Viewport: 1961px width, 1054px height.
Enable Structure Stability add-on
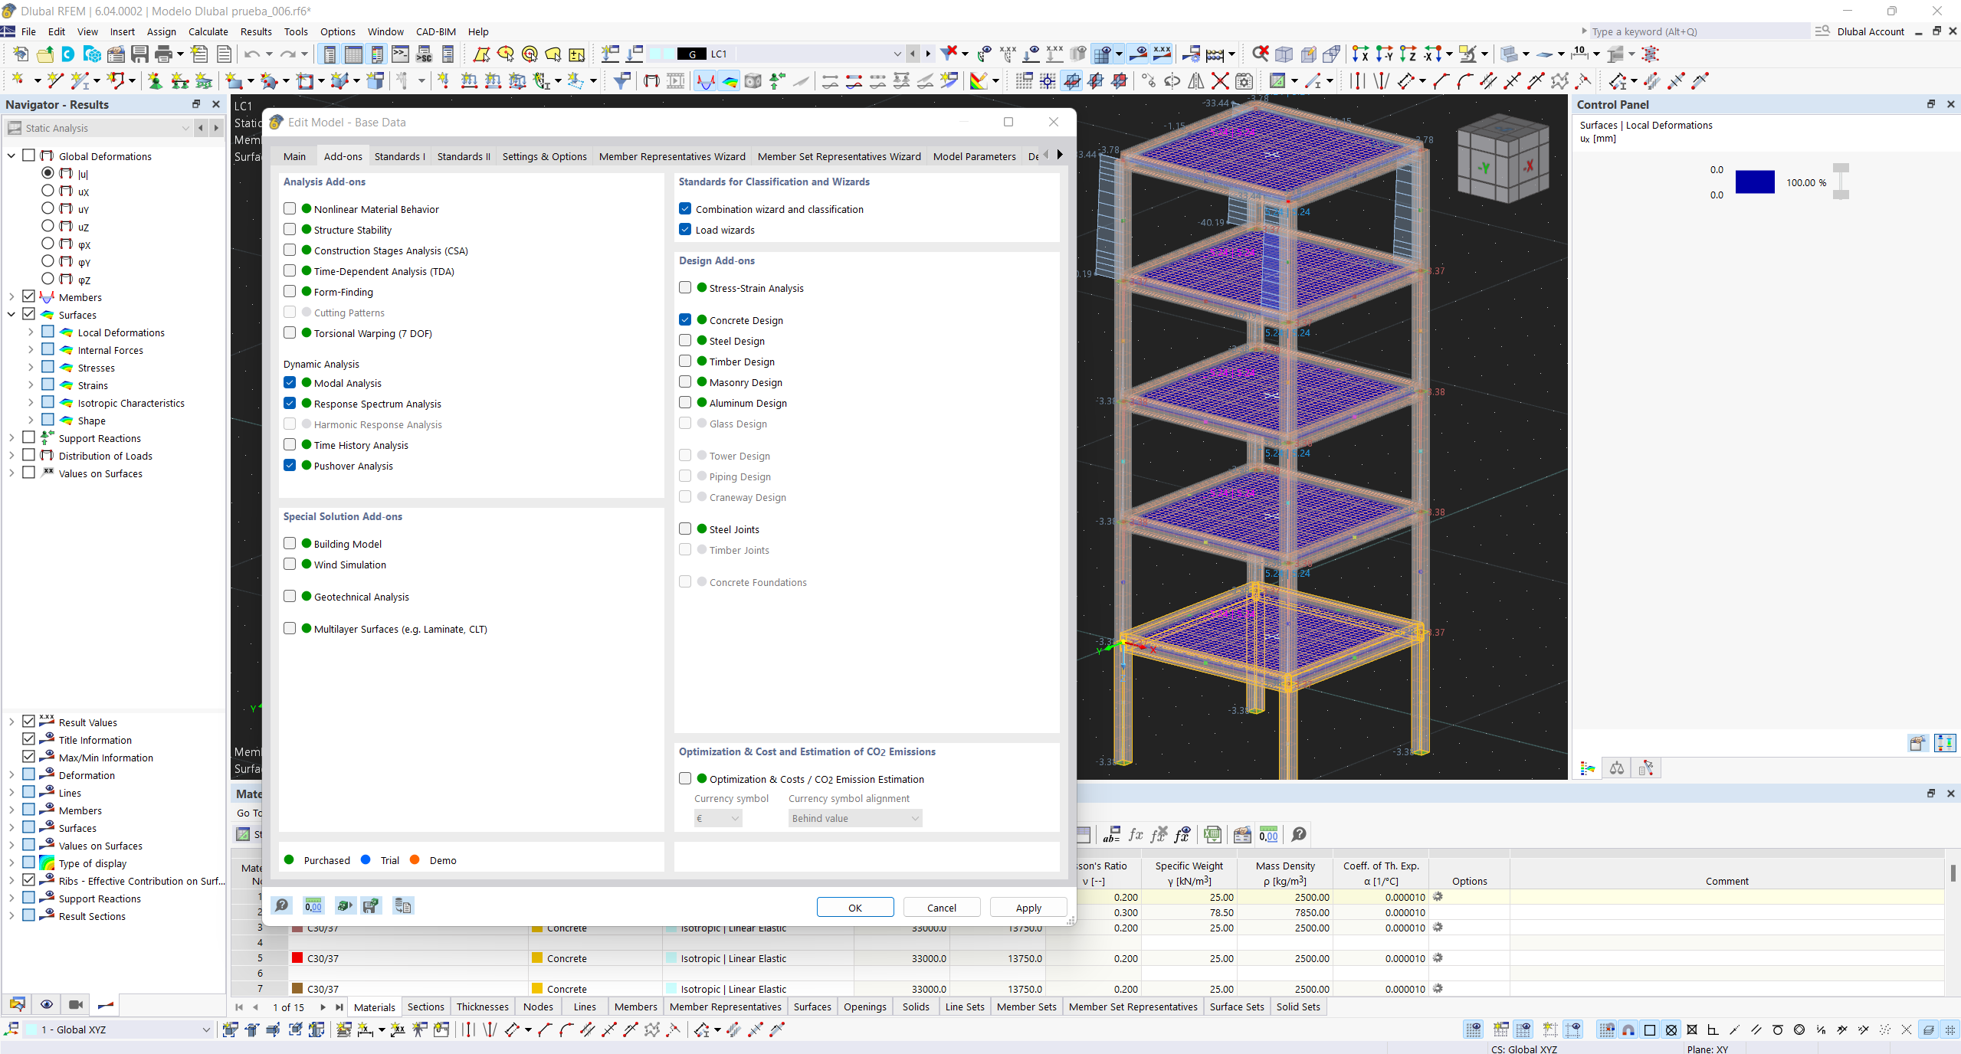click(x=290, y=229)
